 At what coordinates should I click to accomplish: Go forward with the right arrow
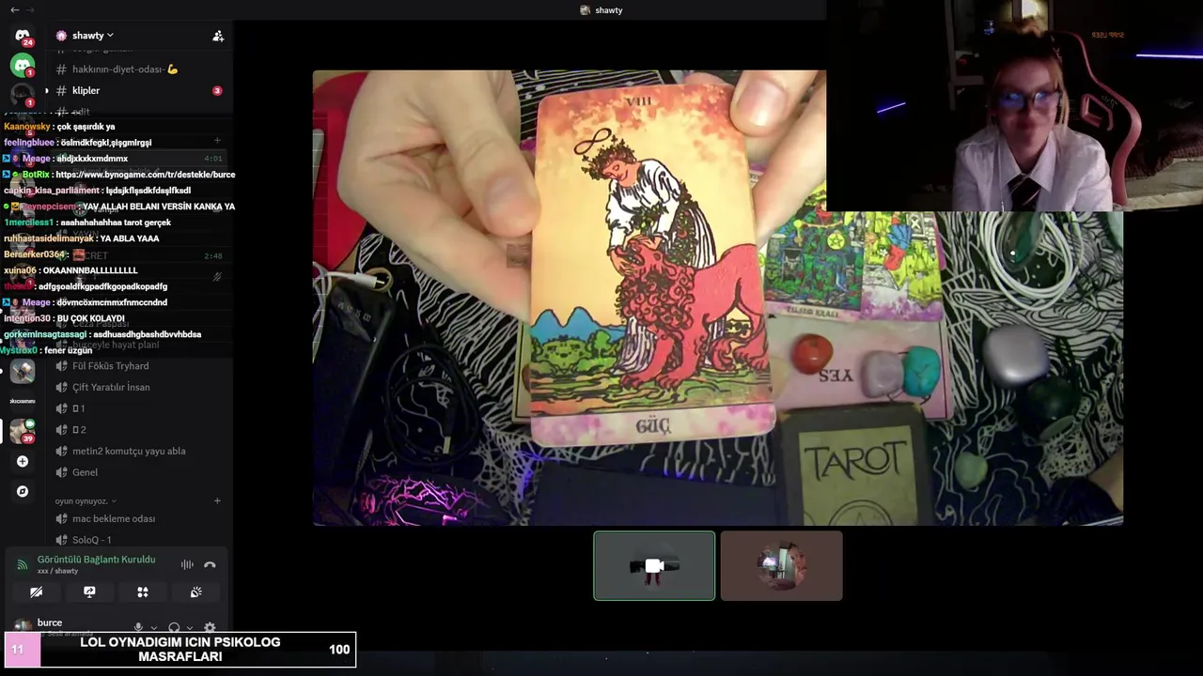click(31, 9)
